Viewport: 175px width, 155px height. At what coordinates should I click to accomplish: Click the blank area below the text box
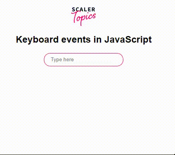click(84, 103)
